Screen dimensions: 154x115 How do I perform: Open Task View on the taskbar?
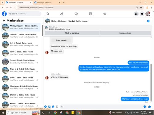[49, 113]
